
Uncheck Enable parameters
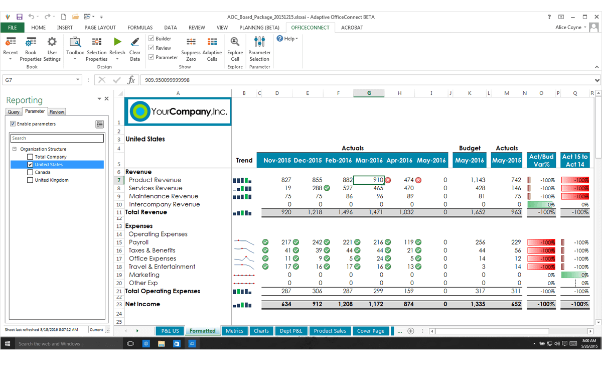click(13, 123)
